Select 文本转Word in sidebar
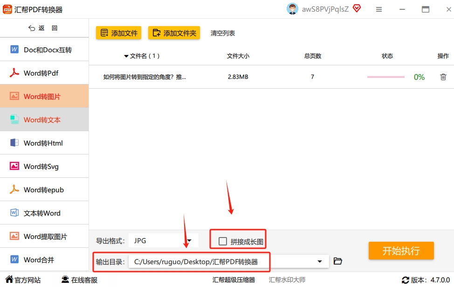454x287 pixels. 44,213
